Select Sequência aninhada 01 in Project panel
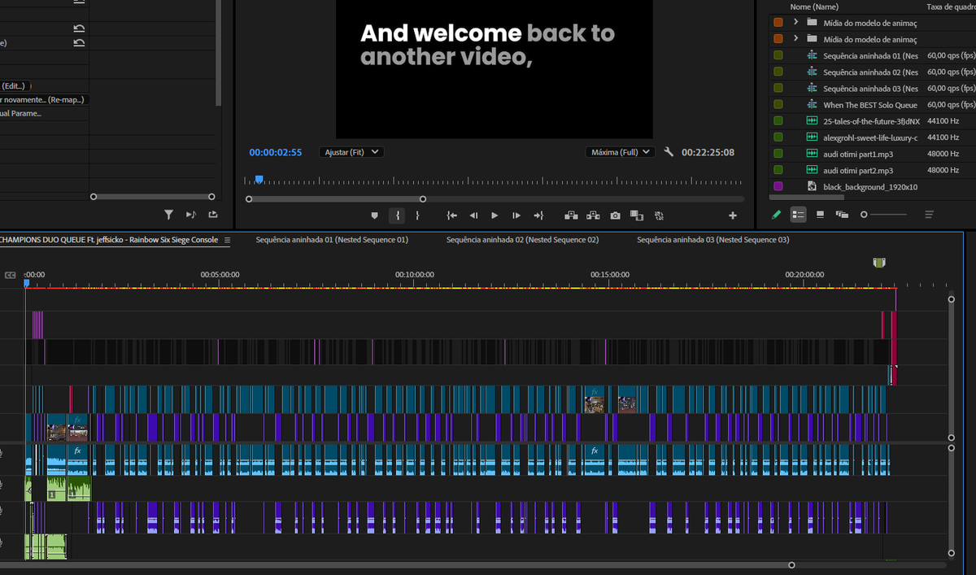This screenshot has height=575, width=976. 870,55
